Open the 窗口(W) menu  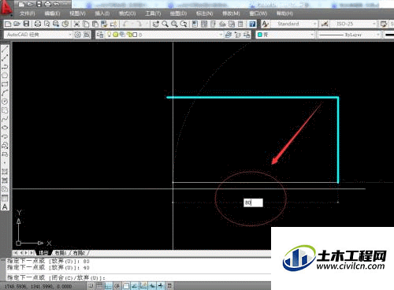click(258, 13)
